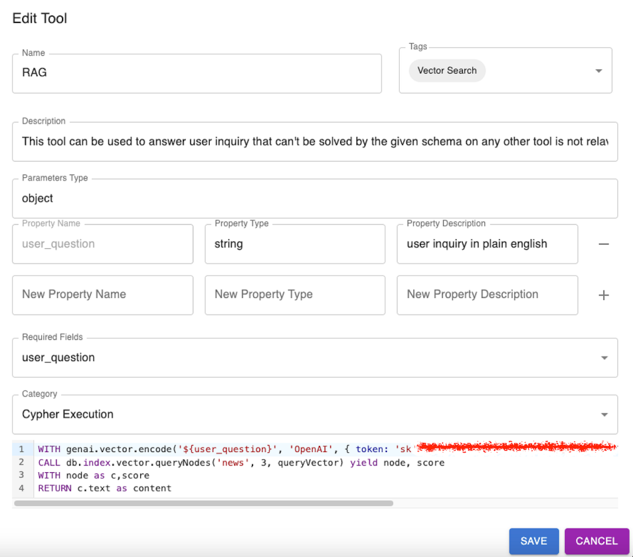Click the horizontal scrollbar under the code editor
The height and width of the screenshot is (557, 633).
[203, 503]
